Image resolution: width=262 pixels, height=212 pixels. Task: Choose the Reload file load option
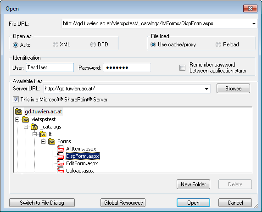pyautogui.click(x=218, y=45)
